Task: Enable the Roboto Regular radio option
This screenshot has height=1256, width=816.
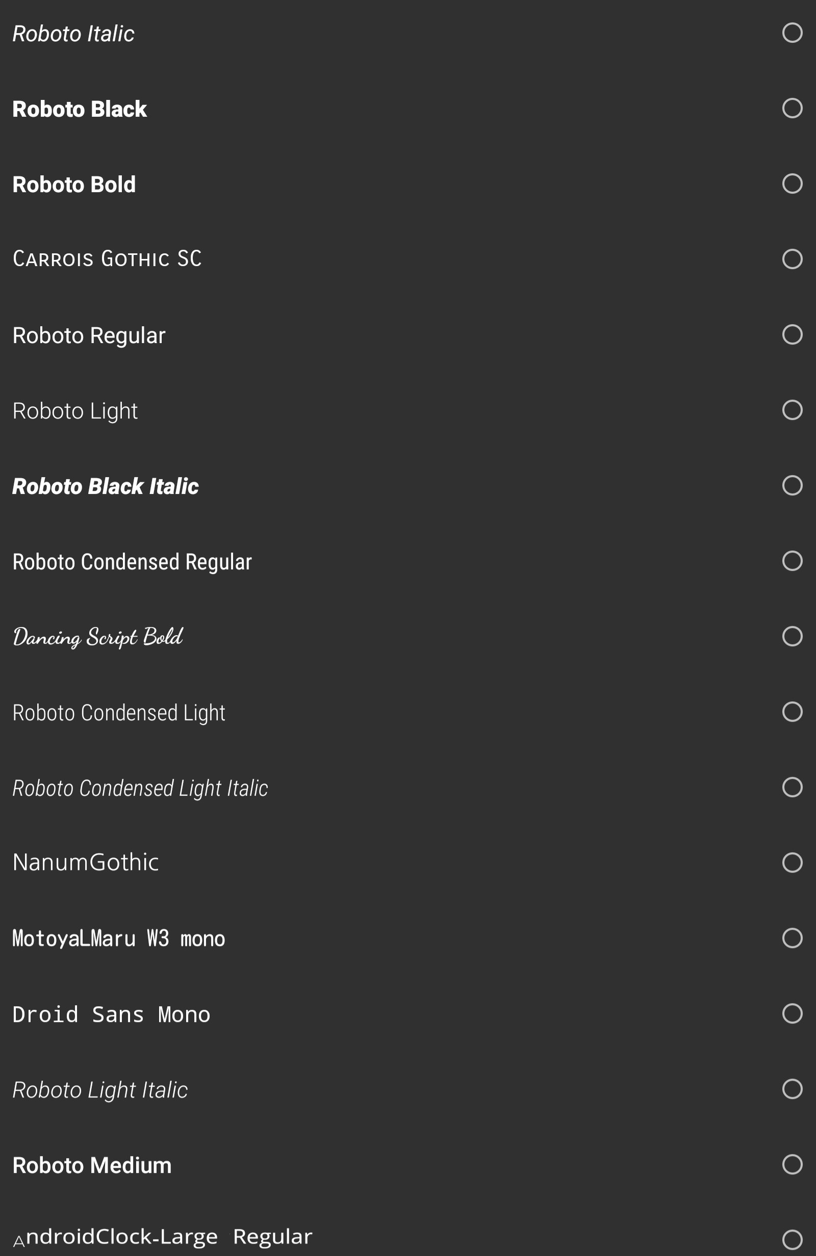Action: pyautogui.click(x=792, y=334)
